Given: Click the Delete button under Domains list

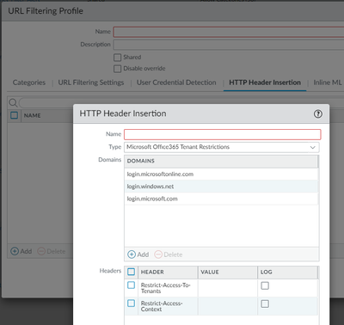Looking at the screenshot, I should tap(169, 254).
